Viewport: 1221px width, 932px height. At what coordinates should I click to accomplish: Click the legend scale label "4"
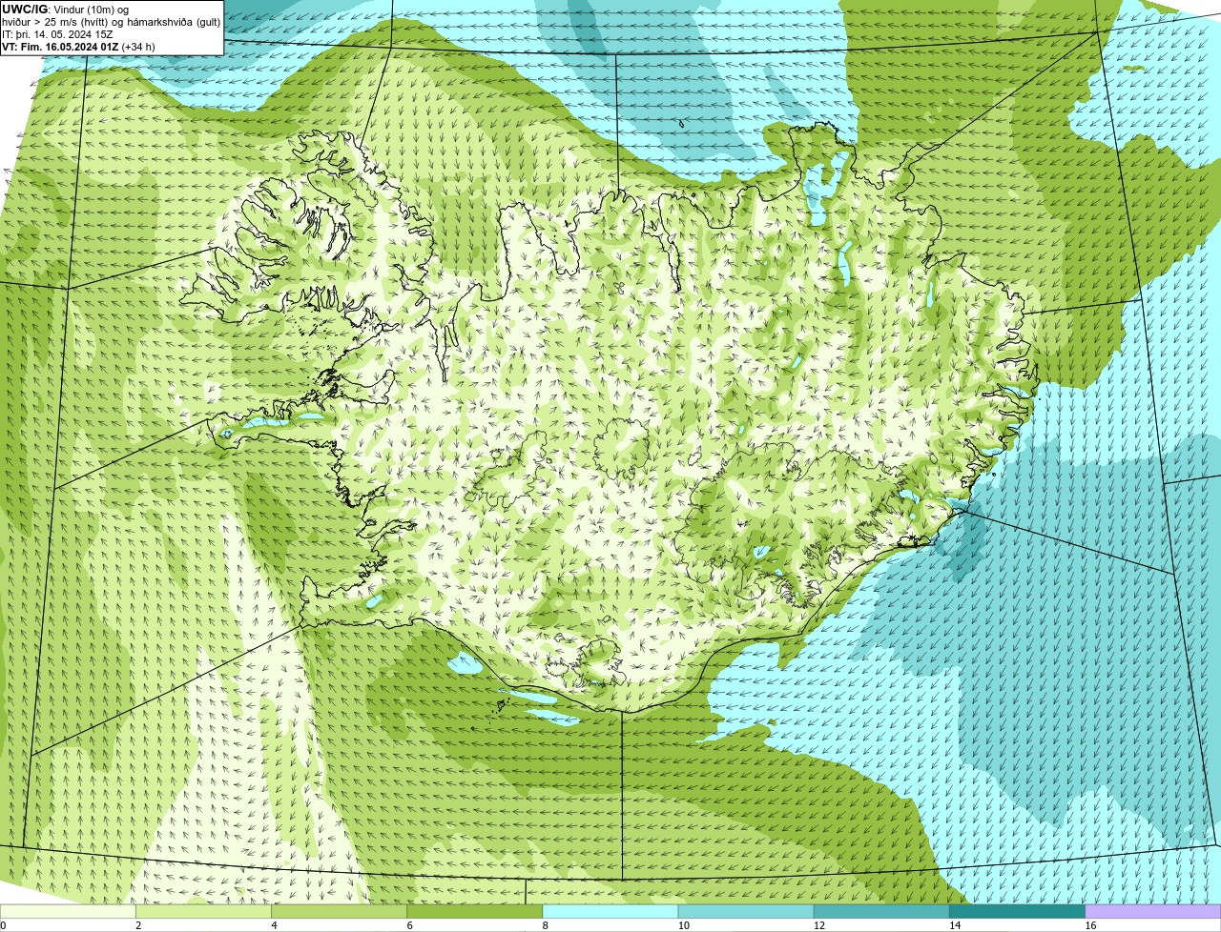274,925
